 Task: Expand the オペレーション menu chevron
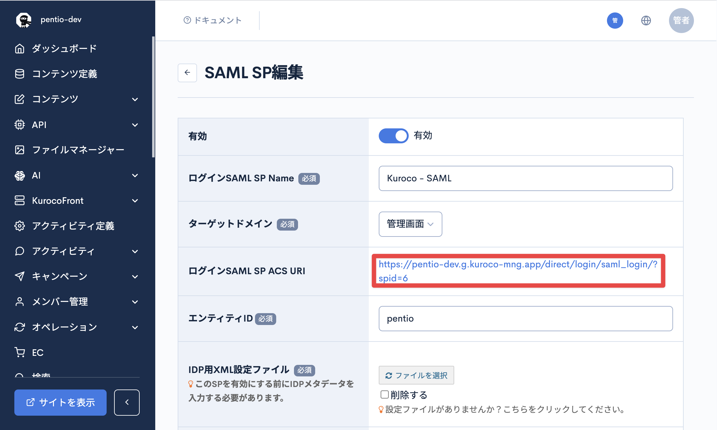pyautogui.click(x=135, y=327)
